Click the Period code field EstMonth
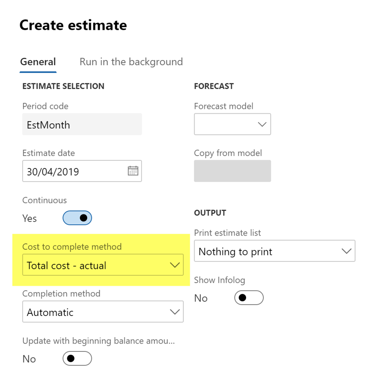Screen dimensions: 373x373 [x=82, y=124]
